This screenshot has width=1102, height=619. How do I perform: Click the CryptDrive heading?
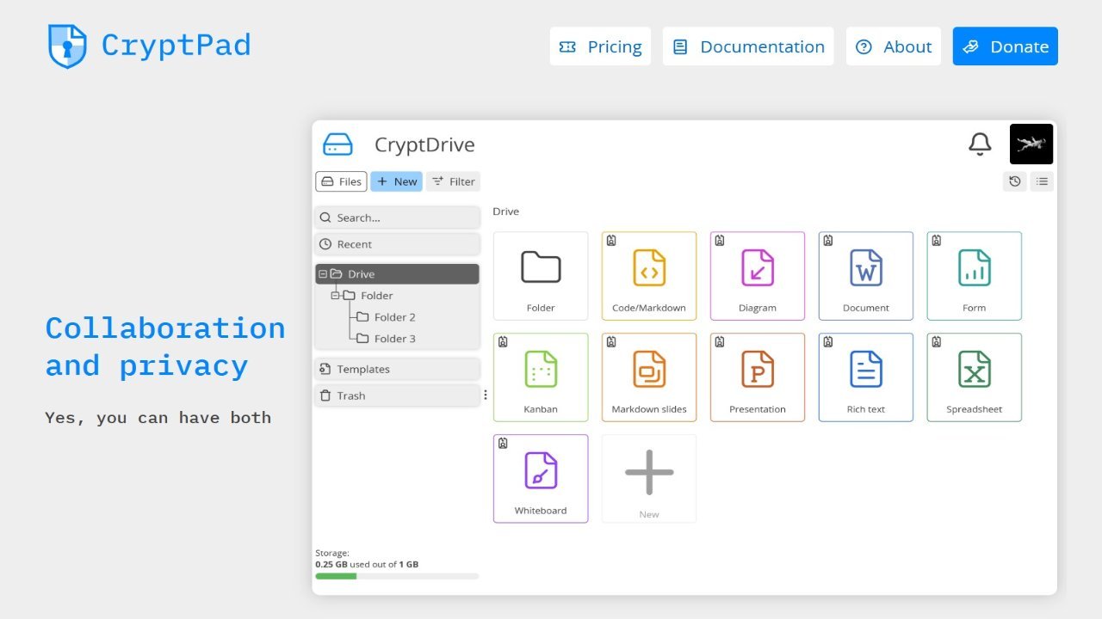tap(424, 144)
